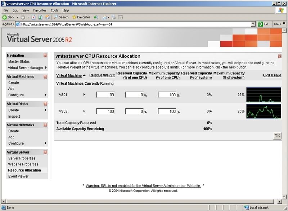Open the Tools menu
This screenshot has width=288, height=211.
[54, 10]
